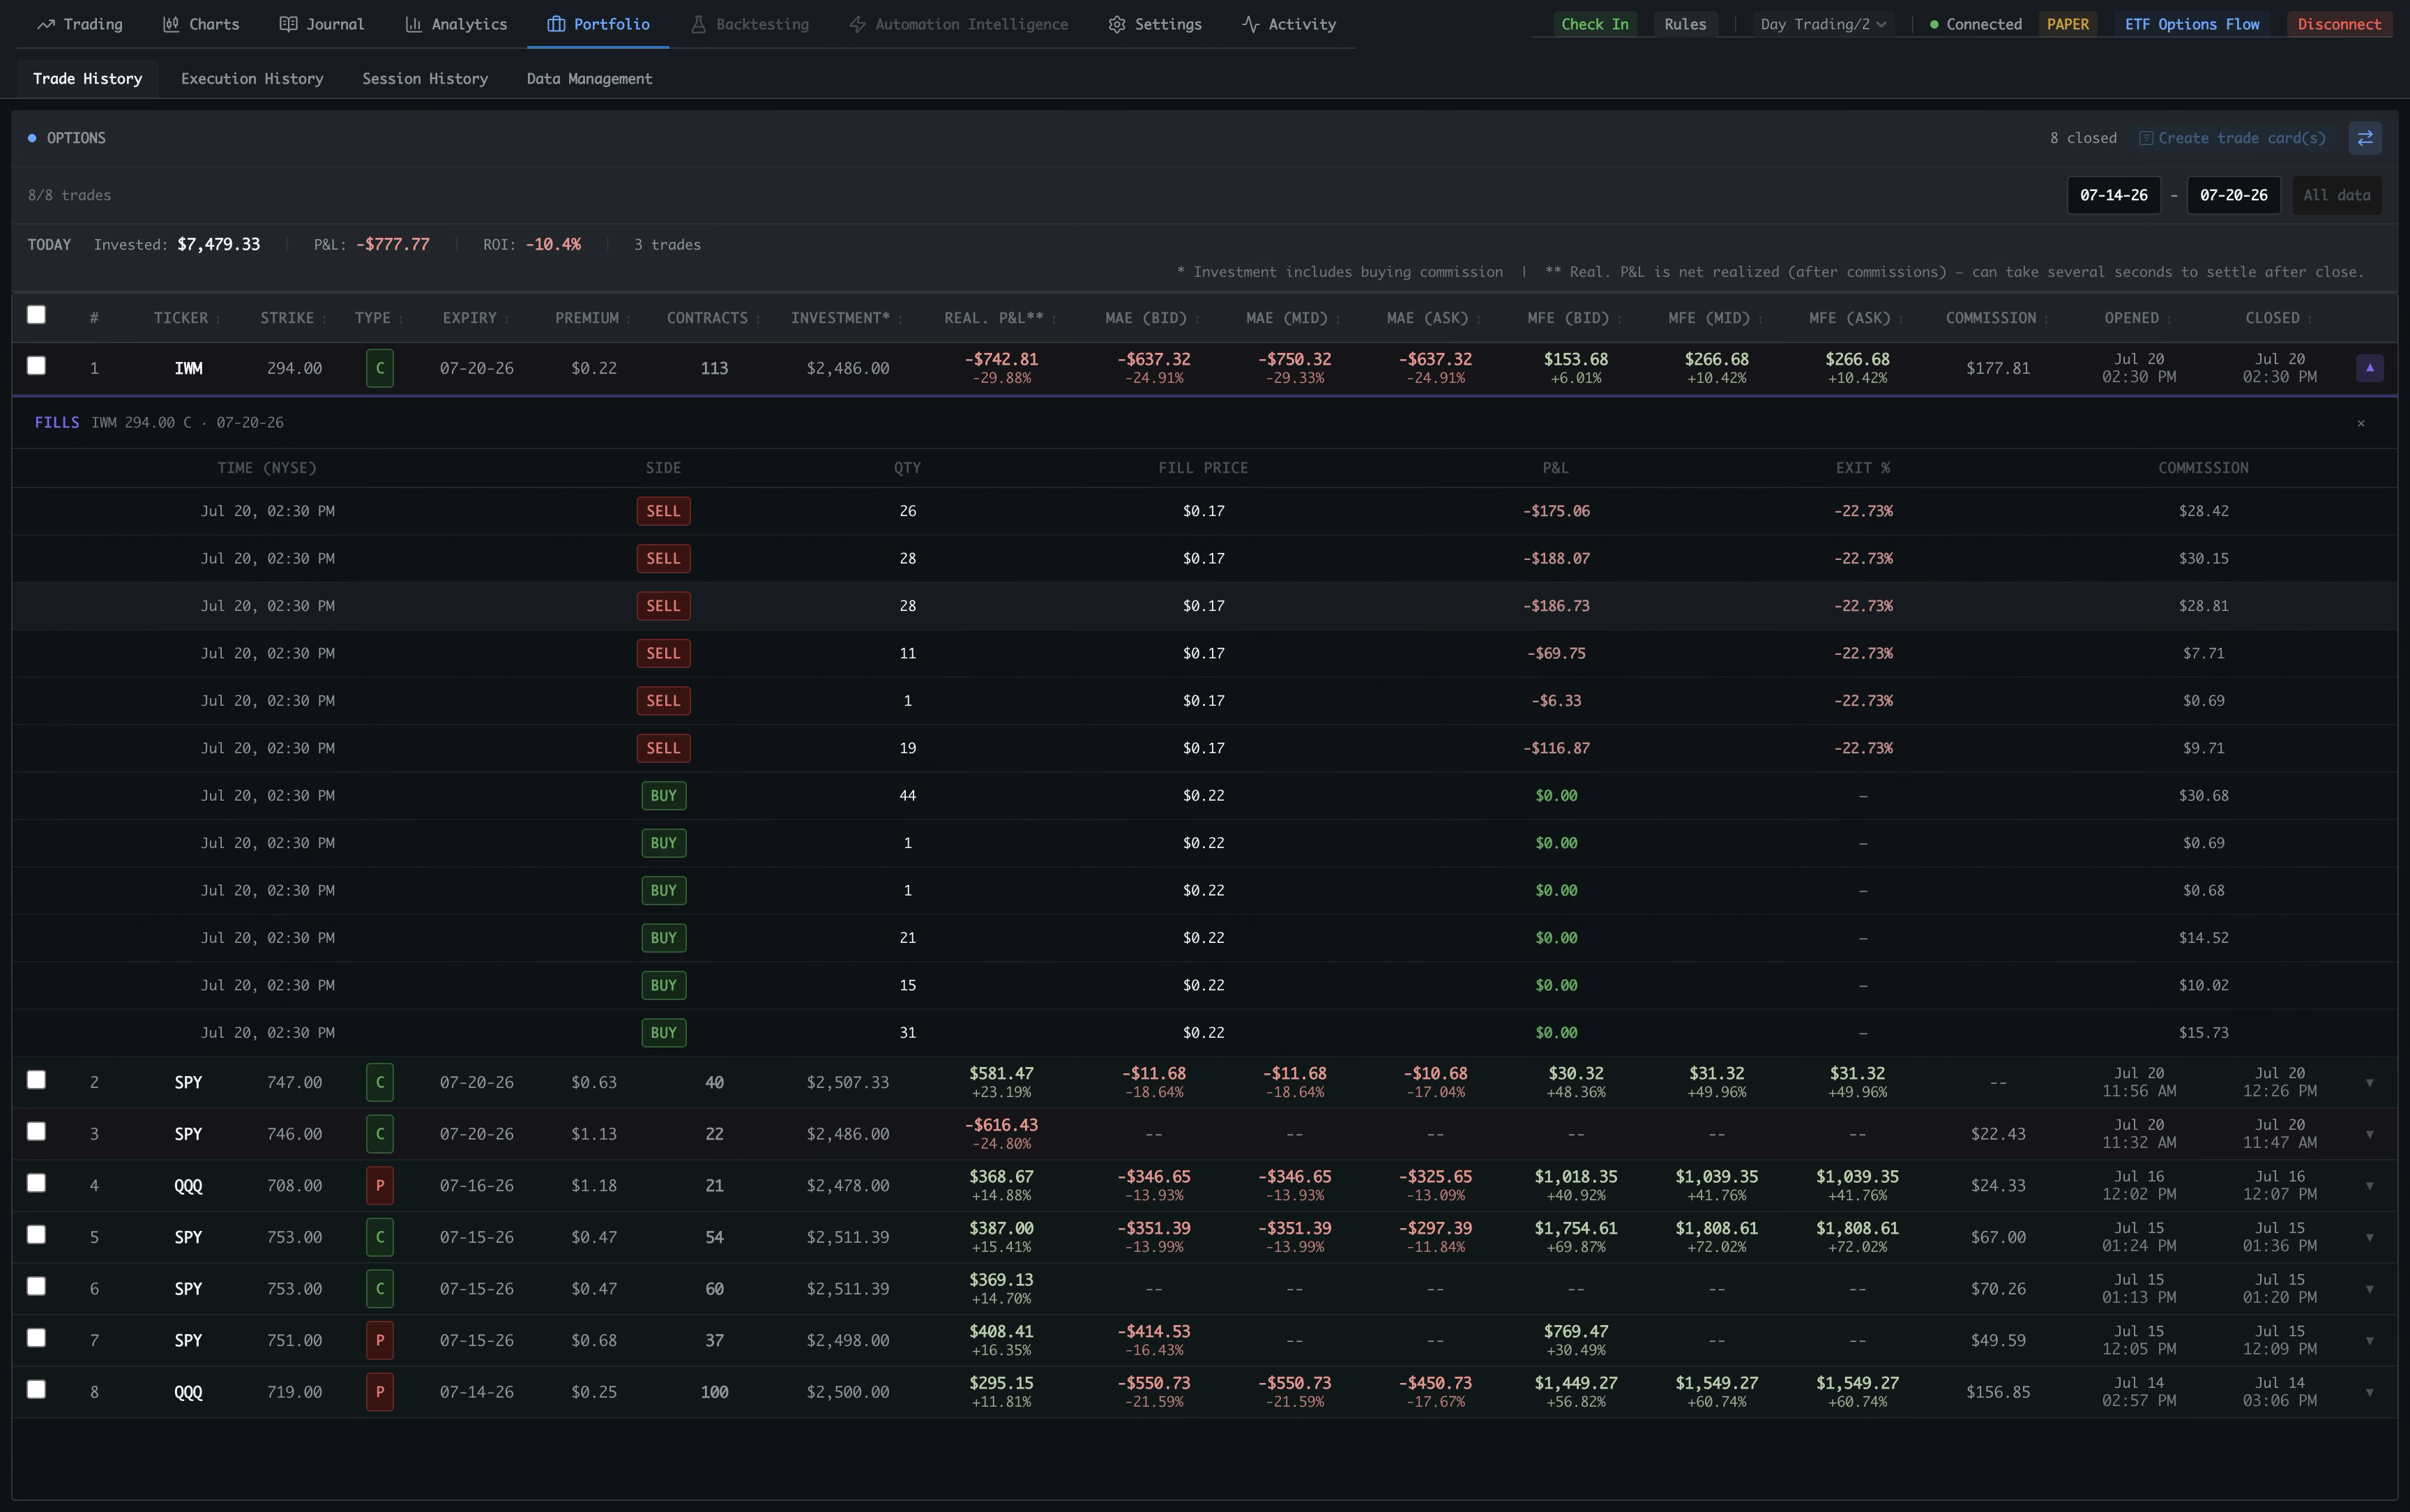
Task: Expand trade 6 SPY fills
Action: coord(2369,1289)
